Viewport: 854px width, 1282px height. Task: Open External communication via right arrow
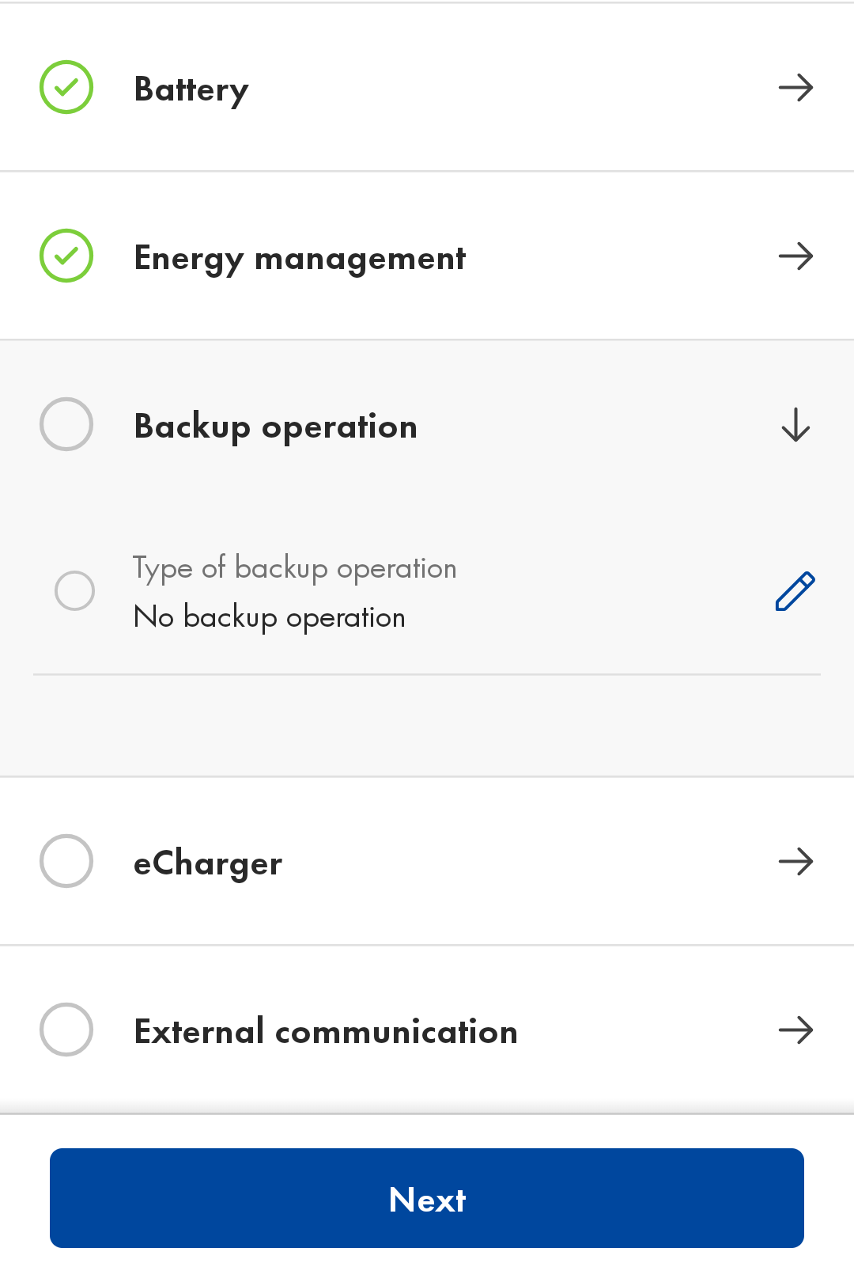coord(795,1030)
